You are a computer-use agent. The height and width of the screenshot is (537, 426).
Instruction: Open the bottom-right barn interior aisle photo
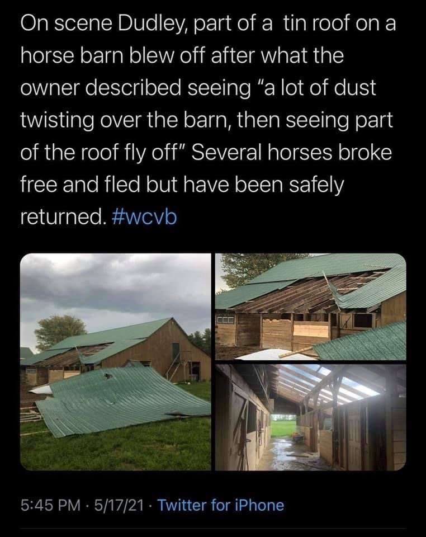311,417
